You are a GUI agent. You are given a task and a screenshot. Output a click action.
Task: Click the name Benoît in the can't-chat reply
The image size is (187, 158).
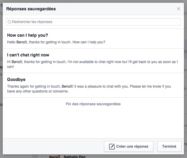[17, 62]
